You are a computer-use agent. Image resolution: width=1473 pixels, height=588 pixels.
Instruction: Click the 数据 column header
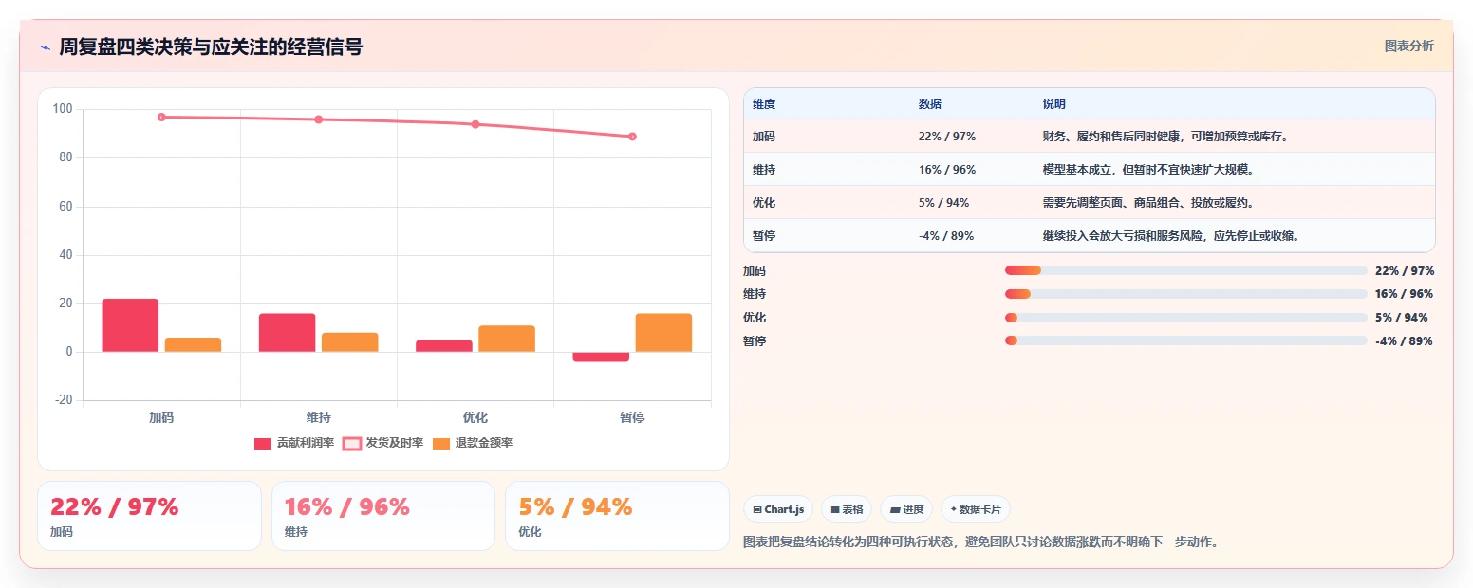click(930, 103)
